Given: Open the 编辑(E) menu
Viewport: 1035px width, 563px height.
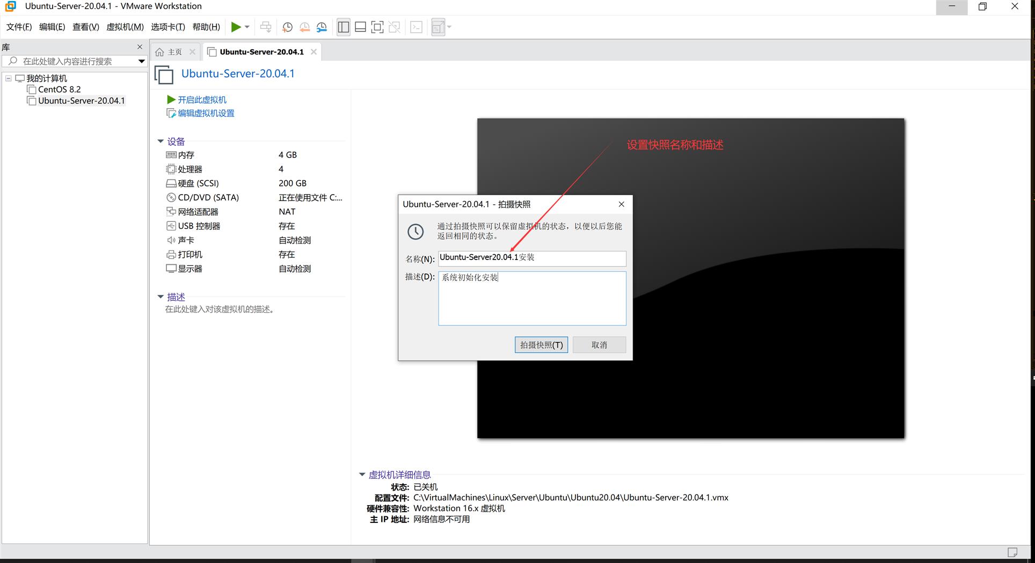Looking at the screenshot, I should (52, 27).
